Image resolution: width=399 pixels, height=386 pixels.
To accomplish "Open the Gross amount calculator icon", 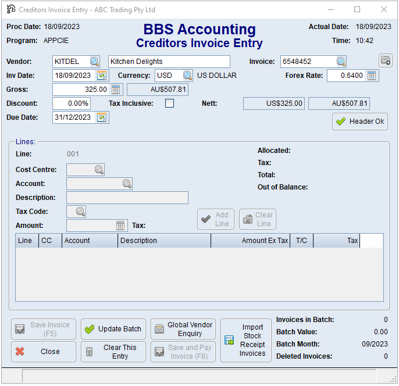I will (116, 90).
